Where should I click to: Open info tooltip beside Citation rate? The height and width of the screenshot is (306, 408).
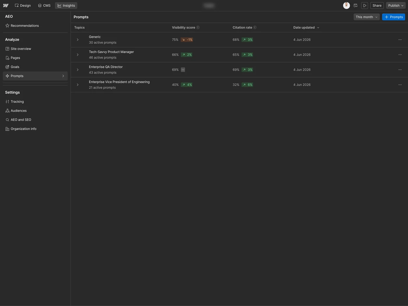pos(255,27)
